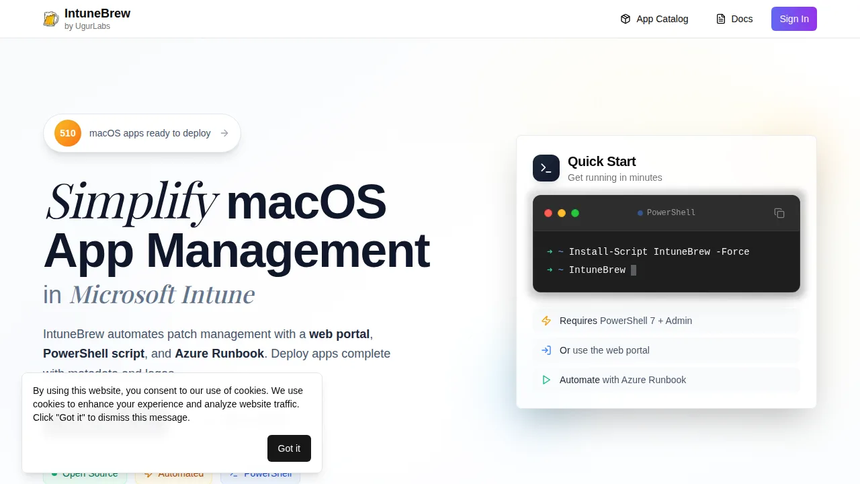Viewport: 860px width, 484px height.
Task: Open the "macOS apps ready to deploy" pill
Action: (x=142, y=133)
